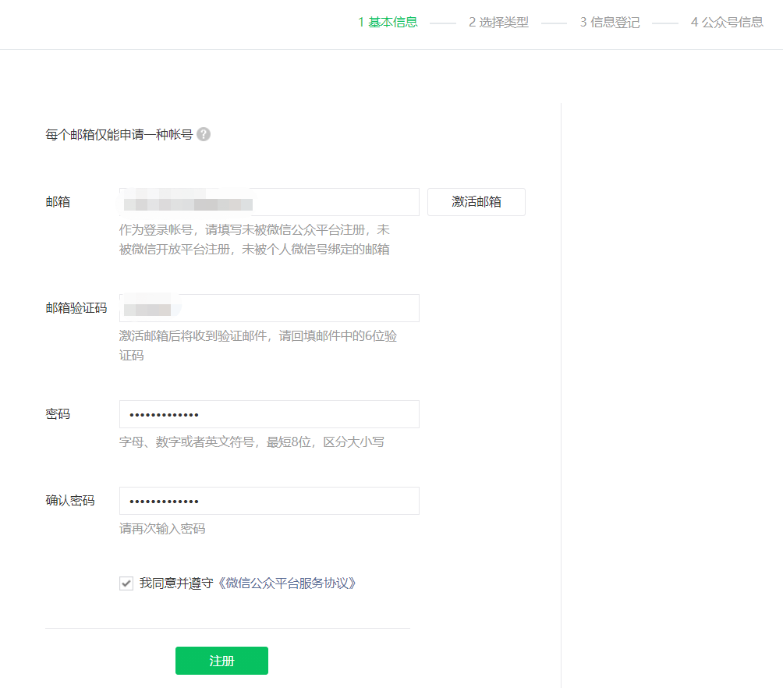Click the 邮箱 email input field
The image size is (783, 688).
pyautogui.click(x=269, y=202)
